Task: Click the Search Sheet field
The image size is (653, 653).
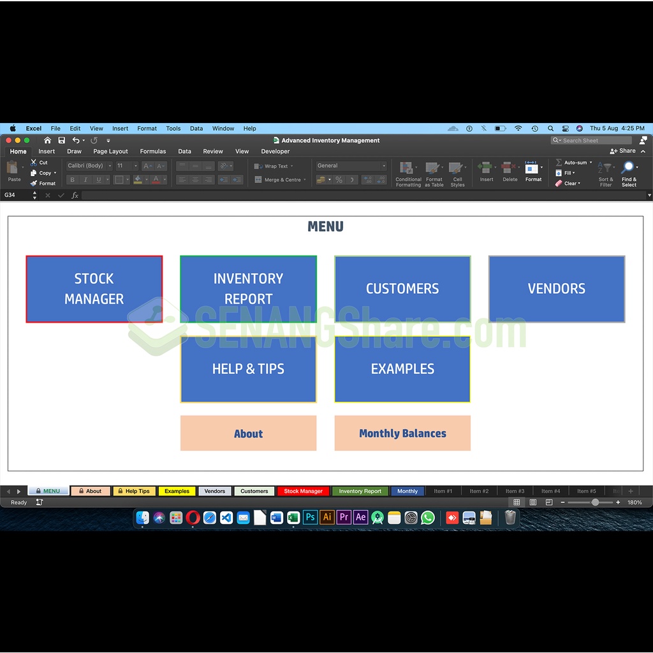Action: click(x=593, y=140)
